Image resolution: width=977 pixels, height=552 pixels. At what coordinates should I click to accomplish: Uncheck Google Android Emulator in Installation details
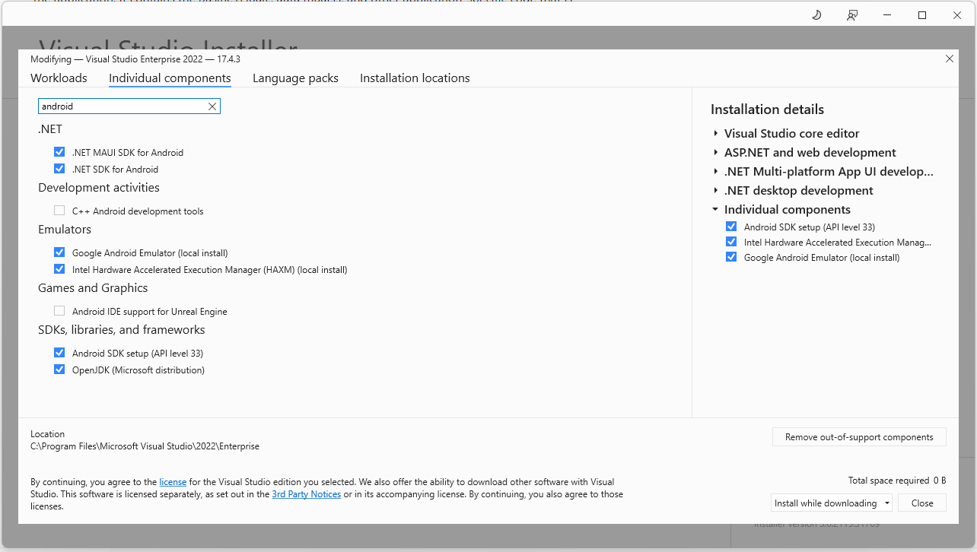click(x=731, y=258)
